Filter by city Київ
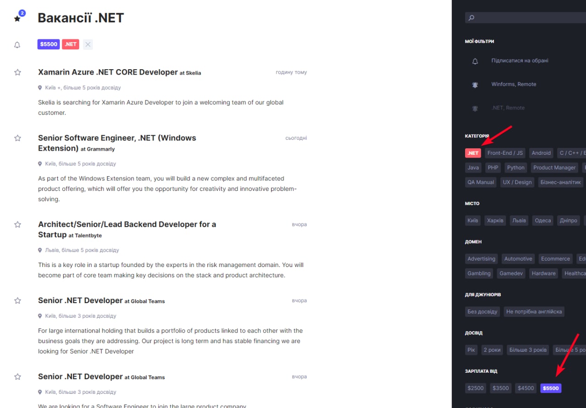 (473, 221)
